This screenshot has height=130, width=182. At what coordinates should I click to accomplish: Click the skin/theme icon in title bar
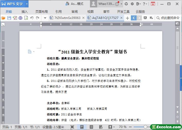tap(126, 4)
